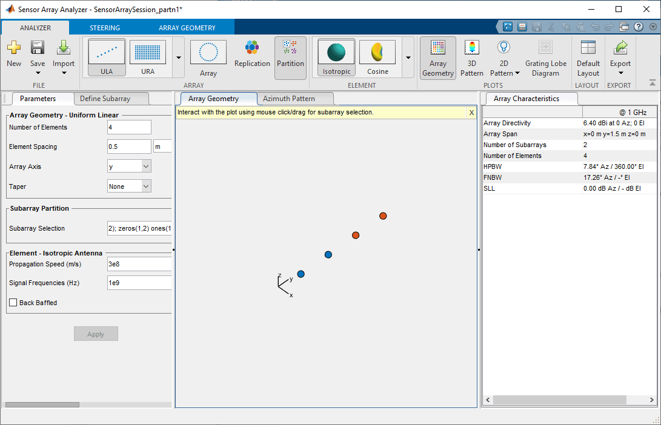Click the topmost orange array element
This screenshot has height=425, width=661.
(x=383, y=216)
